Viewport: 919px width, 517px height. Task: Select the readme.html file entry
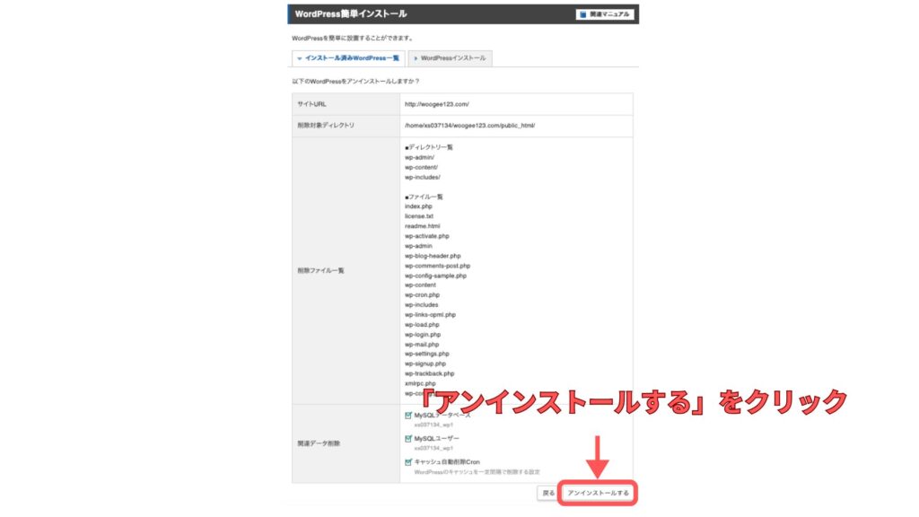(x=422, y=226)
